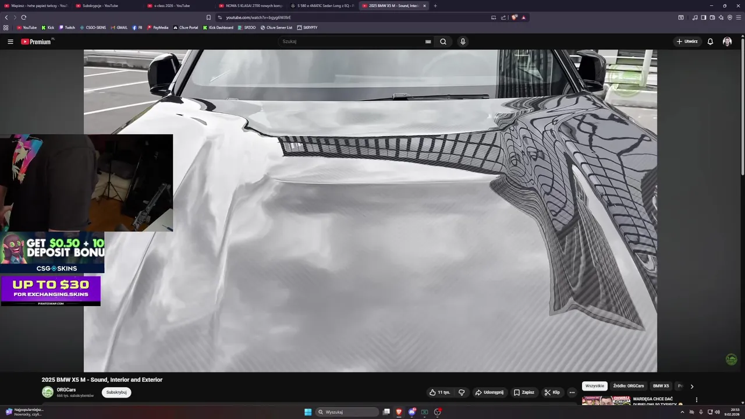The image size is (745, 419).
Task: Switch to Subskrypcje - YouTube tab
Action: 107,6
